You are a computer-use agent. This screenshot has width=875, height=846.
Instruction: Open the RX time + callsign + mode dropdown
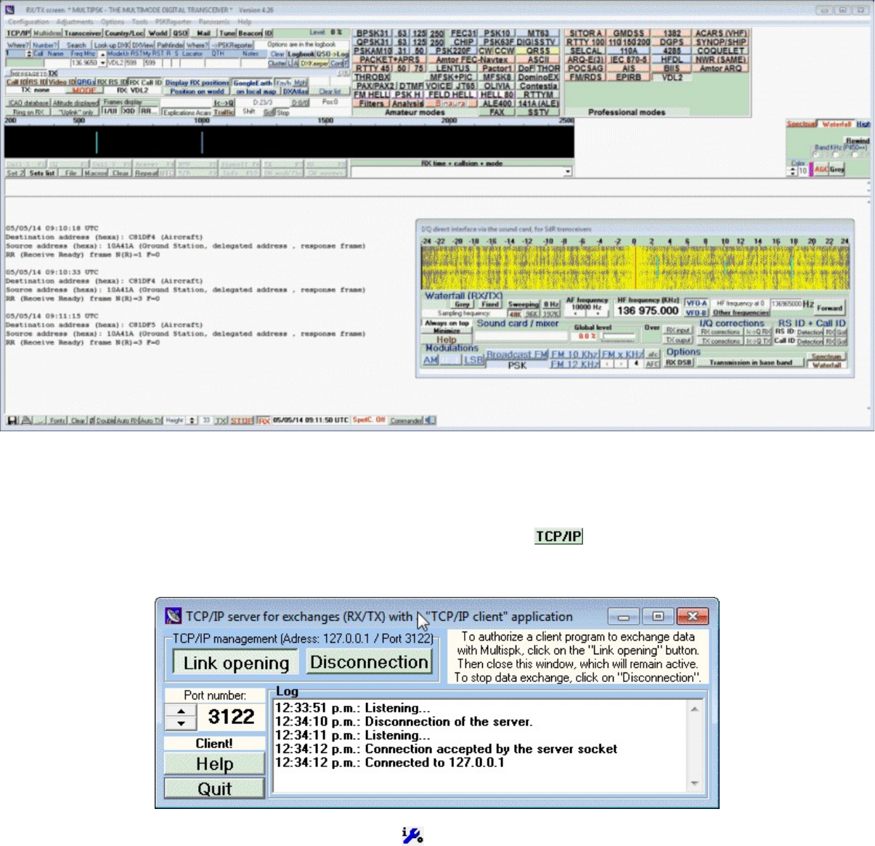[567, 172]
